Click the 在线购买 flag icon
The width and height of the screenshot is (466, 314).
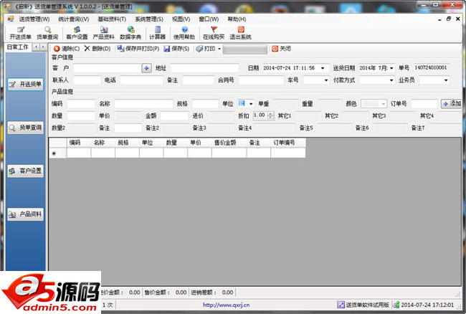pos(214,32)
